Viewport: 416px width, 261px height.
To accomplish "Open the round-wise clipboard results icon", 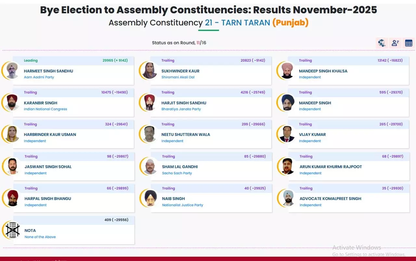I will click(x=382, y=43).
